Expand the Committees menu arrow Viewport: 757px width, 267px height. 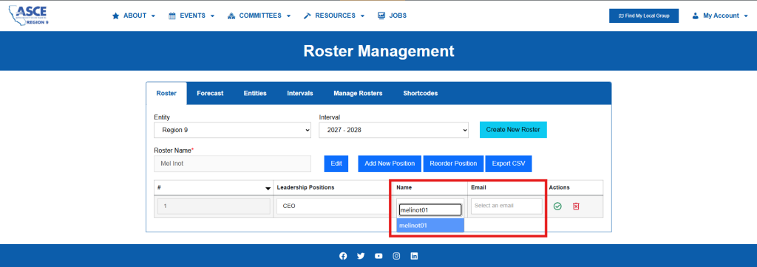[x=289, y=16]
